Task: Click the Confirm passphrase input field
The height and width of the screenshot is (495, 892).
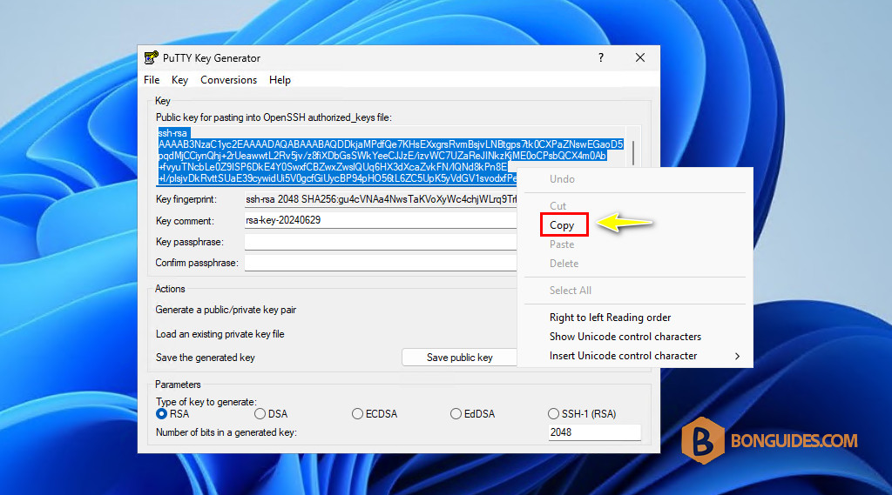Action: point(381,263)
